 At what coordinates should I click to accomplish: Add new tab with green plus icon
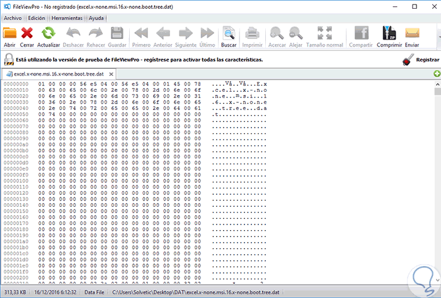437,74
